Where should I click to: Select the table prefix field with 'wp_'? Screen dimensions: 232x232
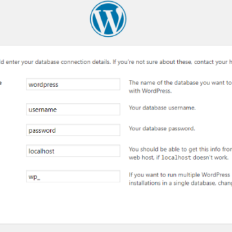point(73,177)
